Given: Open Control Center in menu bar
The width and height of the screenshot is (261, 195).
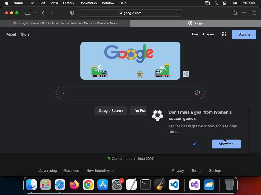Looking at the screenshot, I should (x=224, y=3).
